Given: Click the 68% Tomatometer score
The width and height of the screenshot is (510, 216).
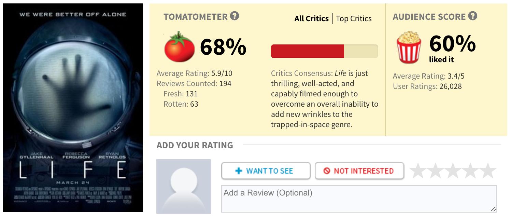Looking at the screenshot, I should tap(223, 47).
